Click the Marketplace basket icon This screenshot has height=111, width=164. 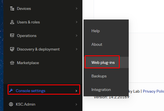tap(12, 63)
